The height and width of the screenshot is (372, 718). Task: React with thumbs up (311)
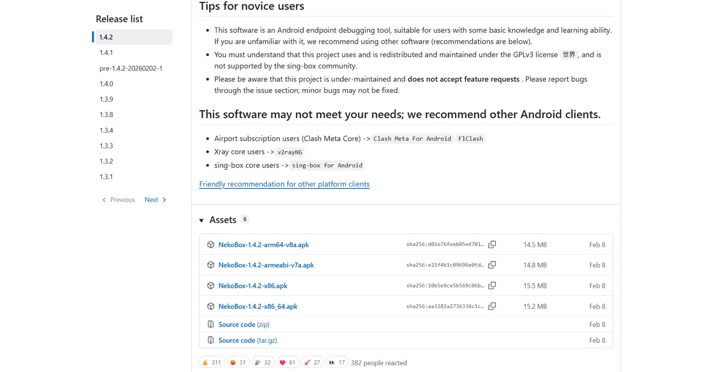tap(212, 362)
